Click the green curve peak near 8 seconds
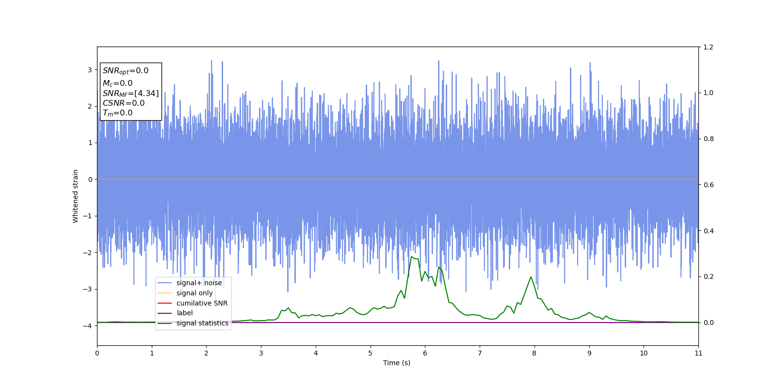Viewport: 776px width, 388px height. [x=531, y=277]
